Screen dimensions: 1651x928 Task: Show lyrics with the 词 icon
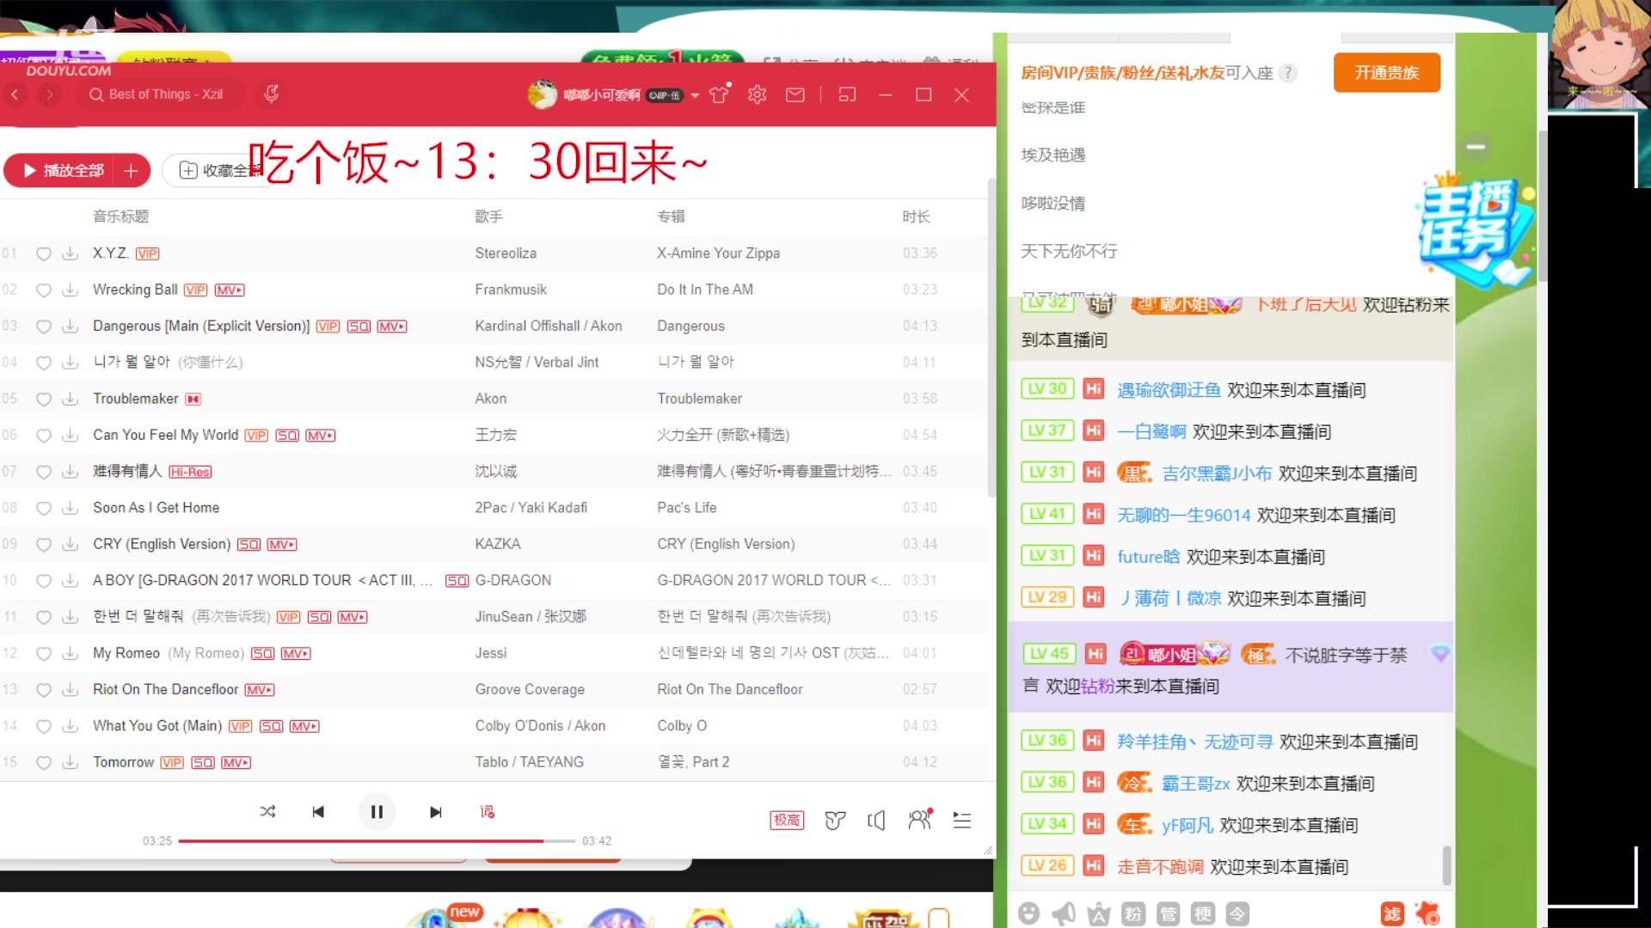tap(488, 812)
